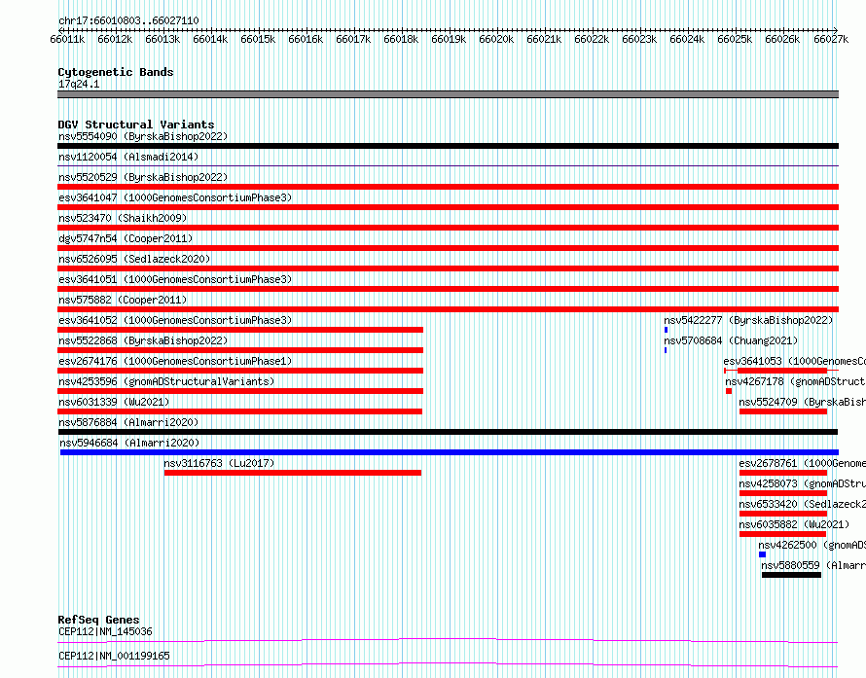Open esv3641051 (1000GenomesConsortiumPhase3) variant
Image resolution: width=866 pixels, height=678 pixels.
[175, 279]
